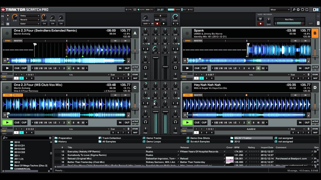Open deck D Grid type dropdown

click(298, 129)
